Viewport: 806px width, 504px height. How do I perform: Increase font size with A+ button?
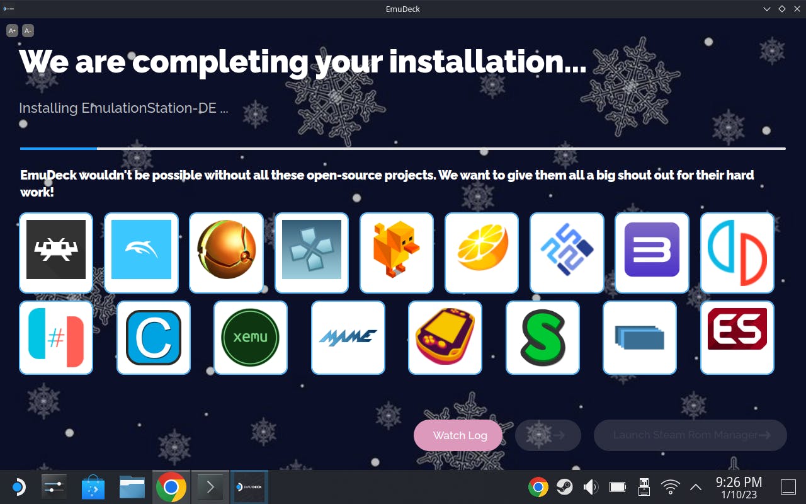tap(13, 30)
